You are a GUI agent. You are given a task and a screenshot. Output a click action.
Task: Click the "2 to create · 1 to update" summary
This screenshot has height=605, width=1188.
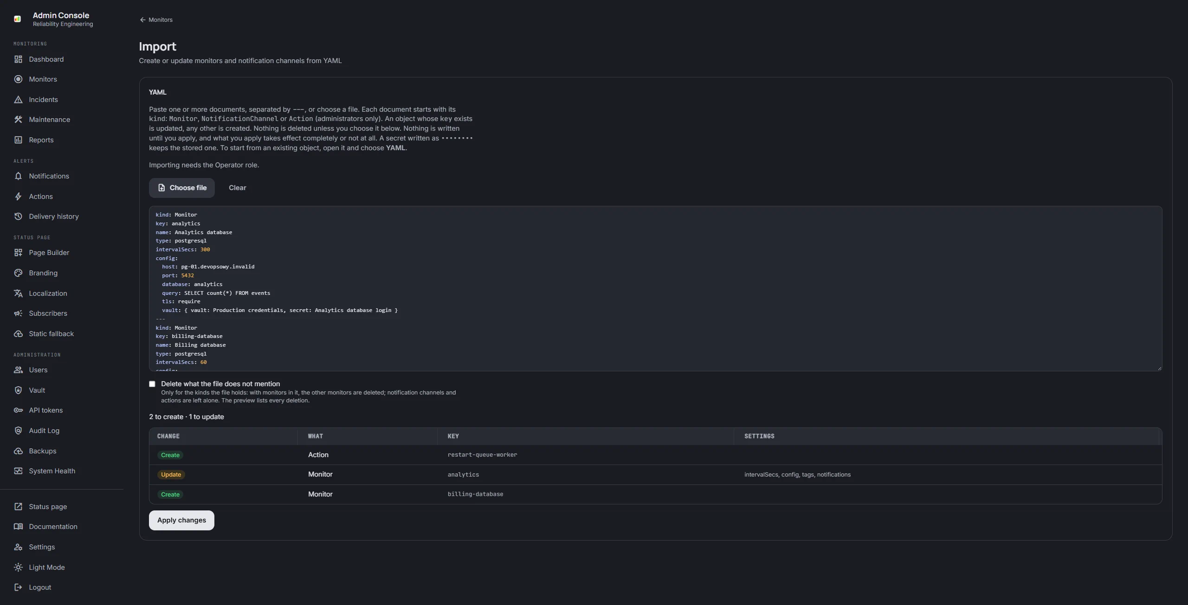(187, 417)
